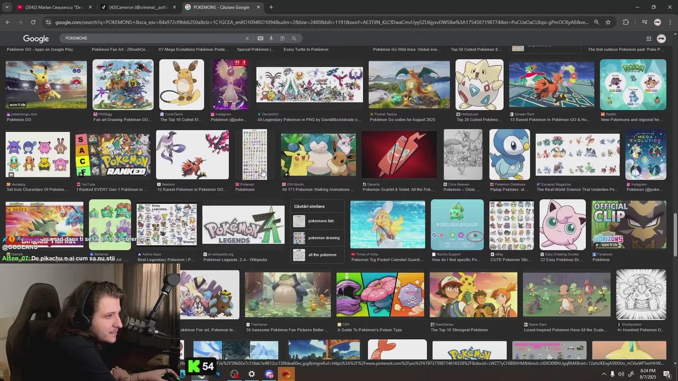This screenshot has height=381, width=678.
Task: Open the Pikachu Pokémon GO stadium image
Action: tap(46, 85)
